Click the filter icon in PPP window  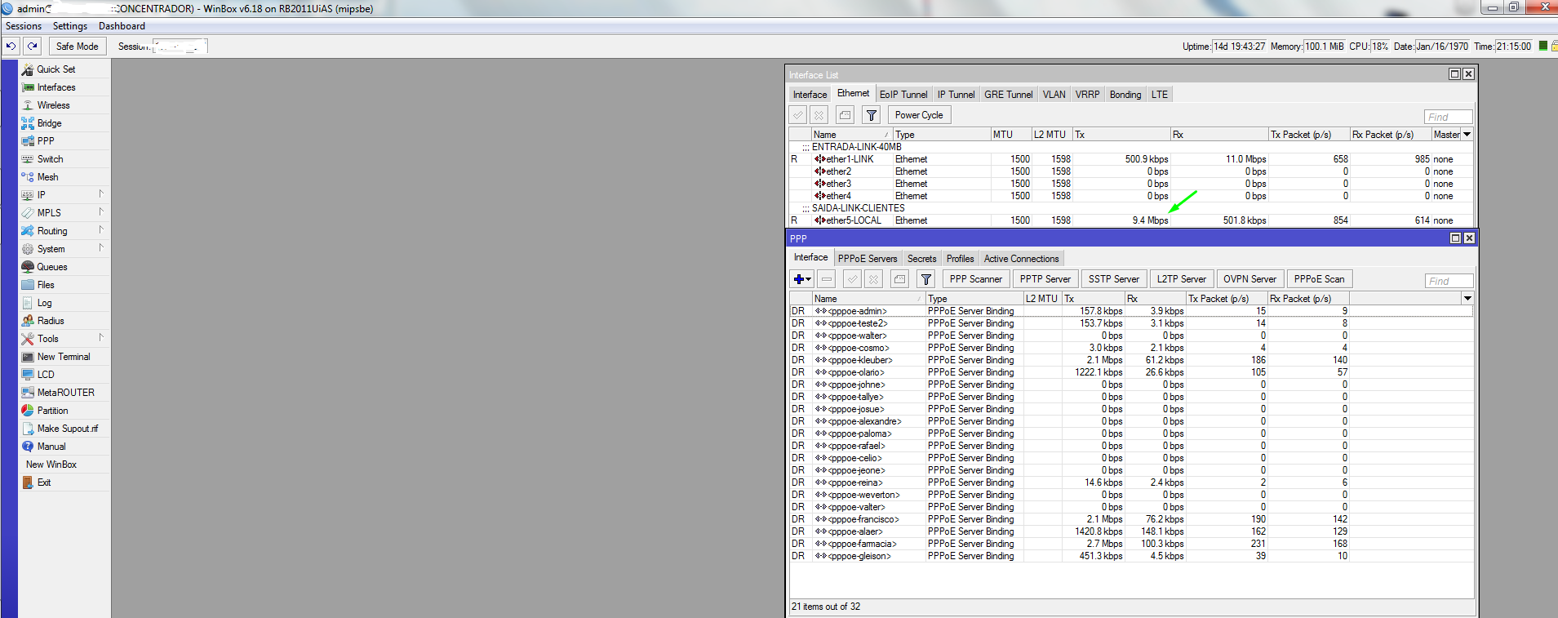[x=925, y=279]
